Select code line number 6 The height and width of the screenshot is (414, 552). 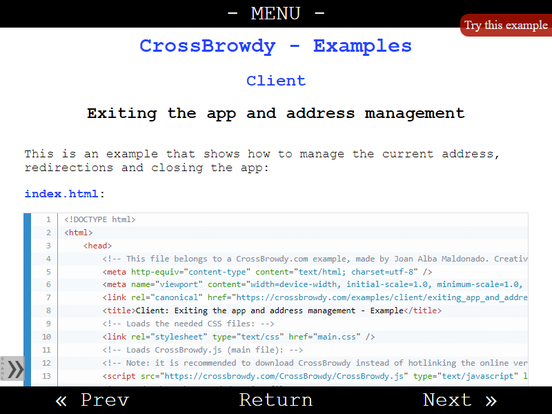tap(48, 284)
